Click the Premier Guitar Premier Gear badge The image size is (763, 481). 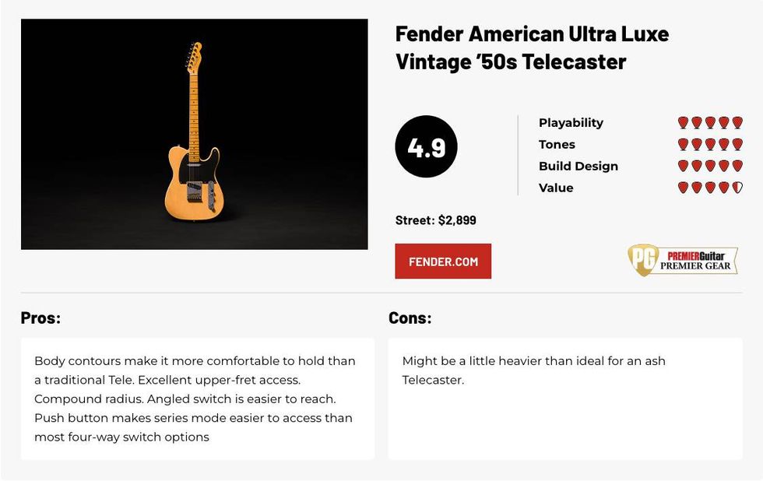click(x=683, y=261)
